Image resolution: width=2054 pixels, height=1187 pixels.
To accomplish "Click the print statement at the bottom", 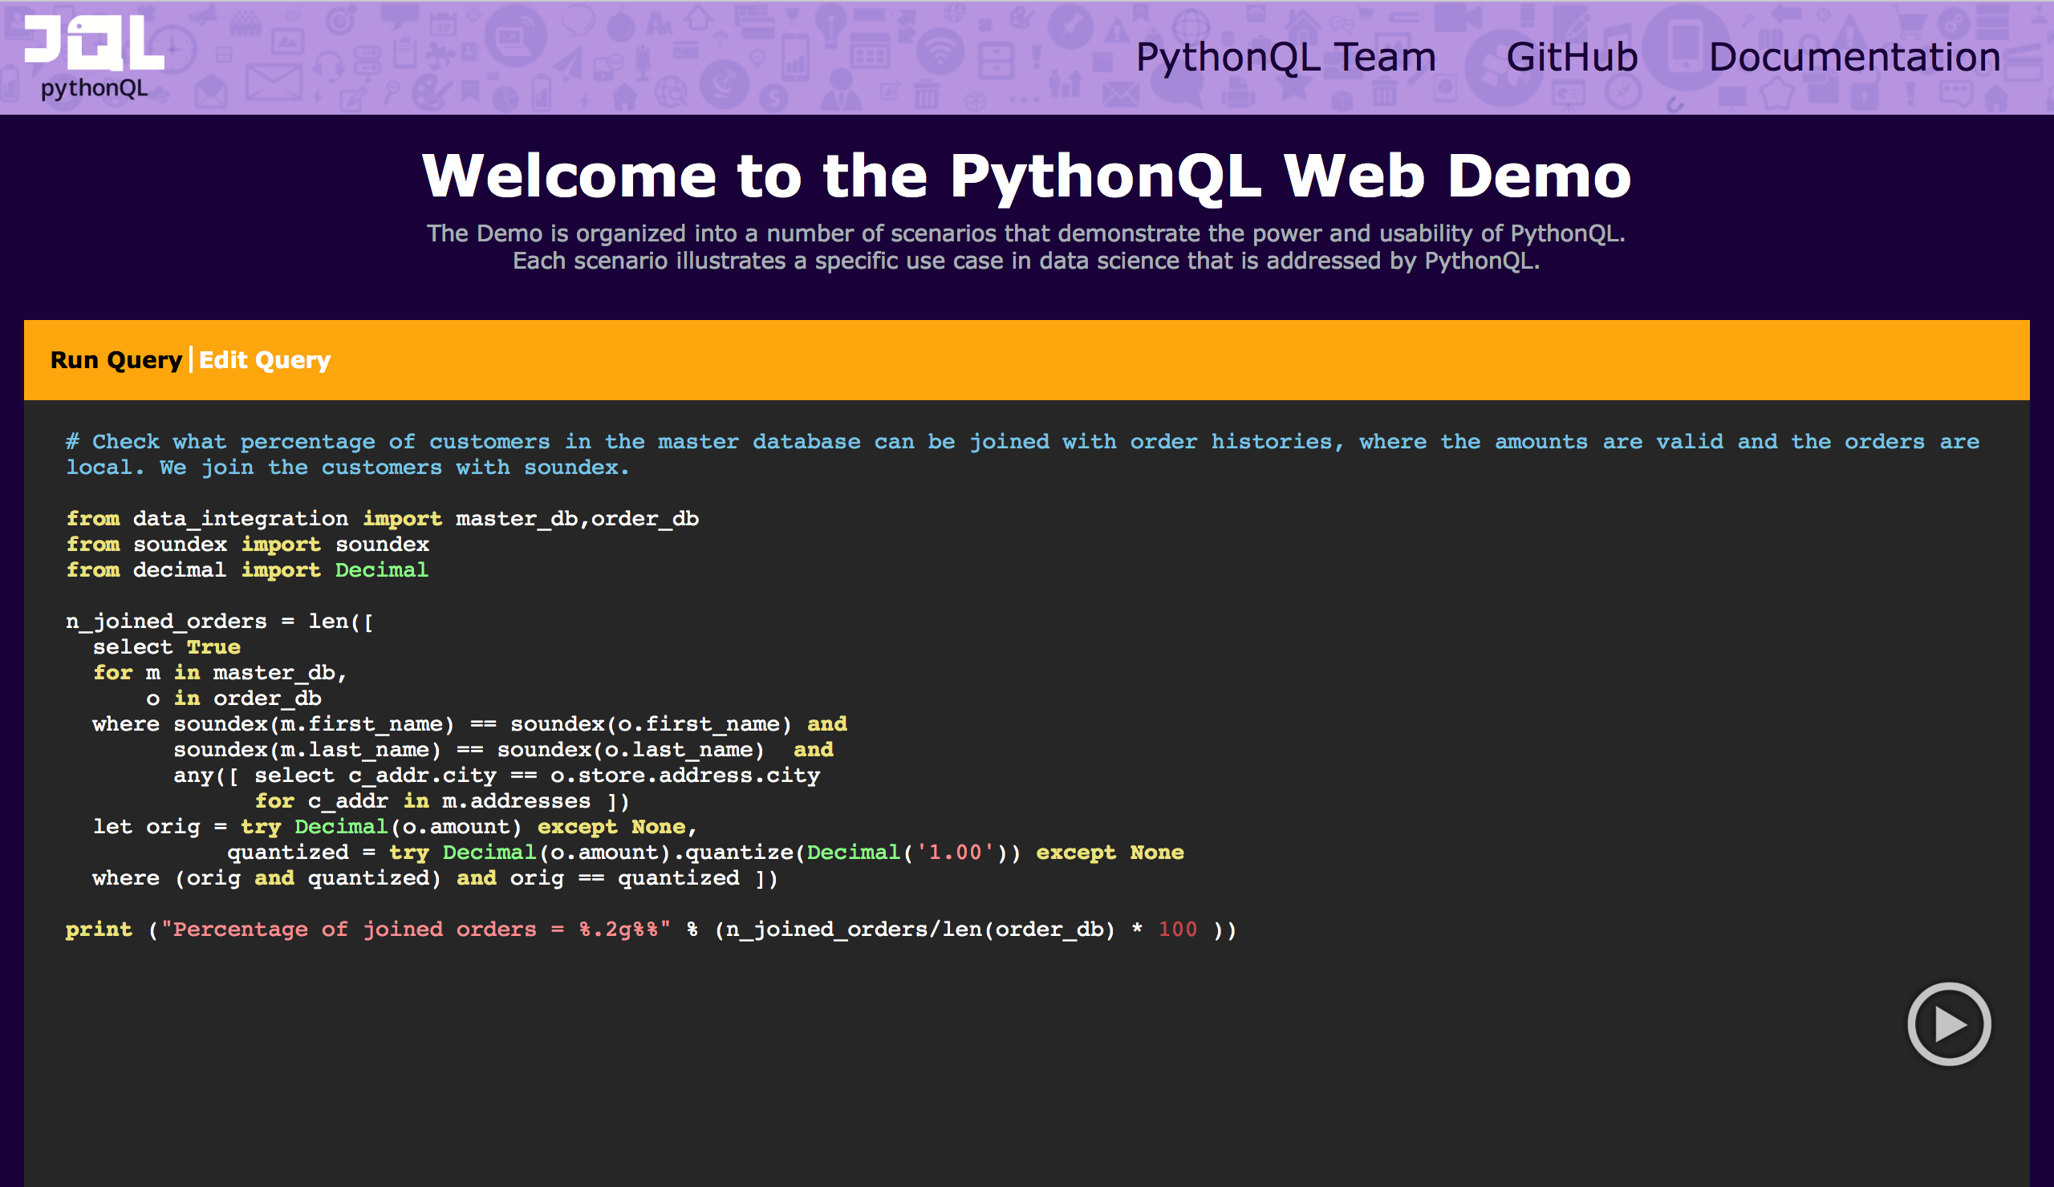I will pyautogui.click(x=650, y=930).
